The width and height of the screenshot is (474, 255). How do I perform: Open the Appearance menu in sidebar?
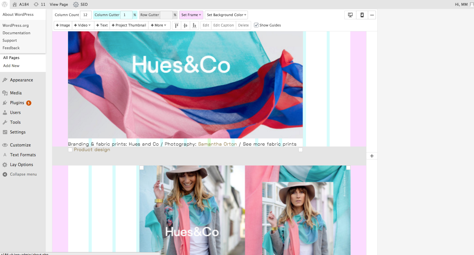21,80
